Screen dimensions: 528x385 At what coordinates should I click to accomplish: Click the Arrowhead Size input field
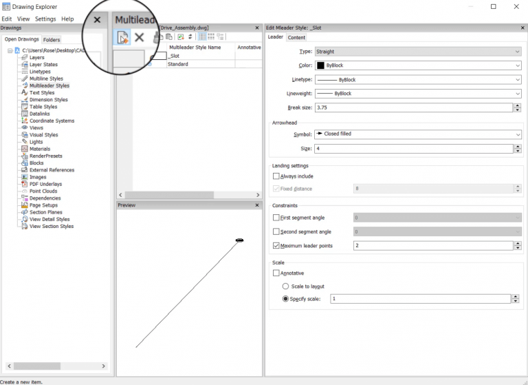coord(413,149)
